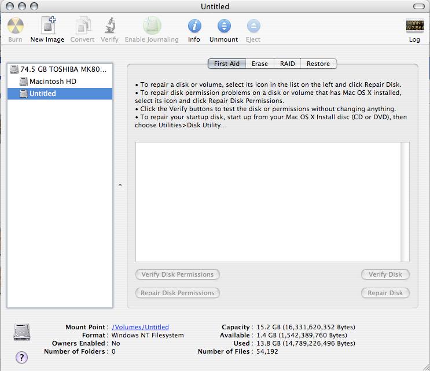
Task: Click the Number of Folders value 0
Action: pyautogui.click(x=113, y=351)
